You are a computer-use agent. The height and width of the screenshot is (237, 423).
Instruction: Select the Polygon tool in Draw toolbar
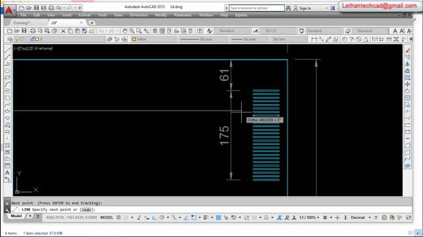coord(7,70)
